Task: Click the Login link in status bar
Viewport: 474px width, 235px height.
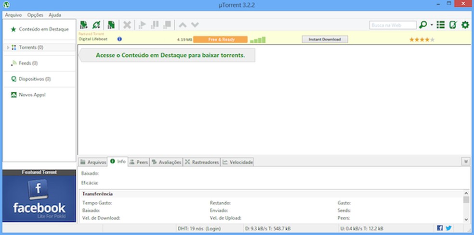Action: [x=213, y=228]
